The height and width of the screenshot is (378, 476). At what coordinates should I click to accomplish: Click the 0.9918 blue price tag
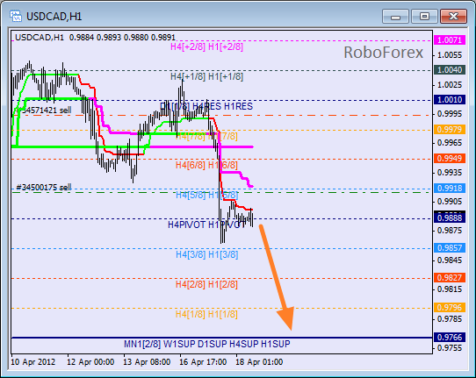[x=450, y=189]
